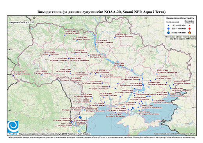Pick the large red circle in legend
The image size is (203, 143).
click(x=190, y=29)
